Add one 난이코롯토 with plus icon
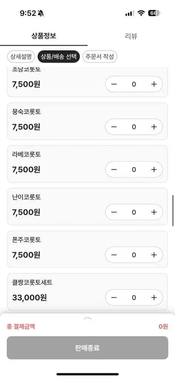Image resolution: width=175 pixels, height=379 pixels. pos(154,212)
